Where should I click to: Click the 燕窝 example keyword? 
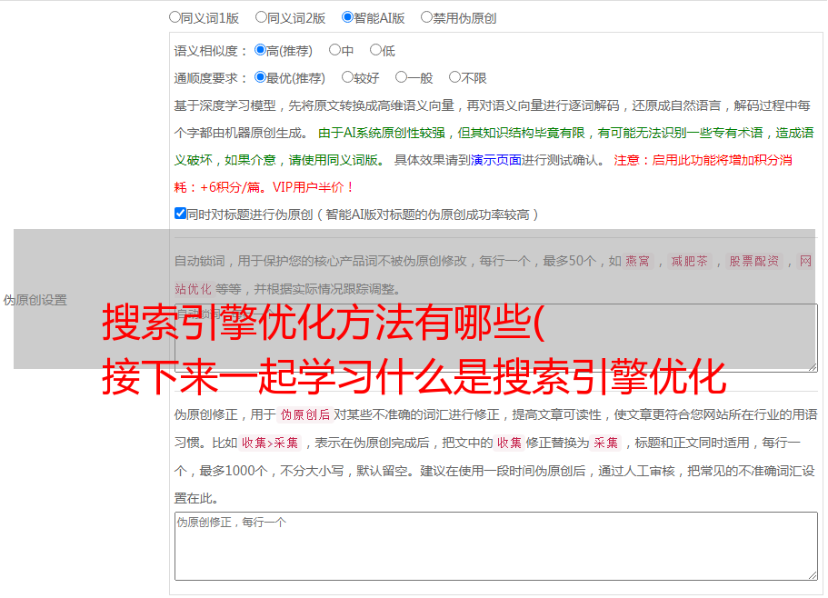(638, 261)
